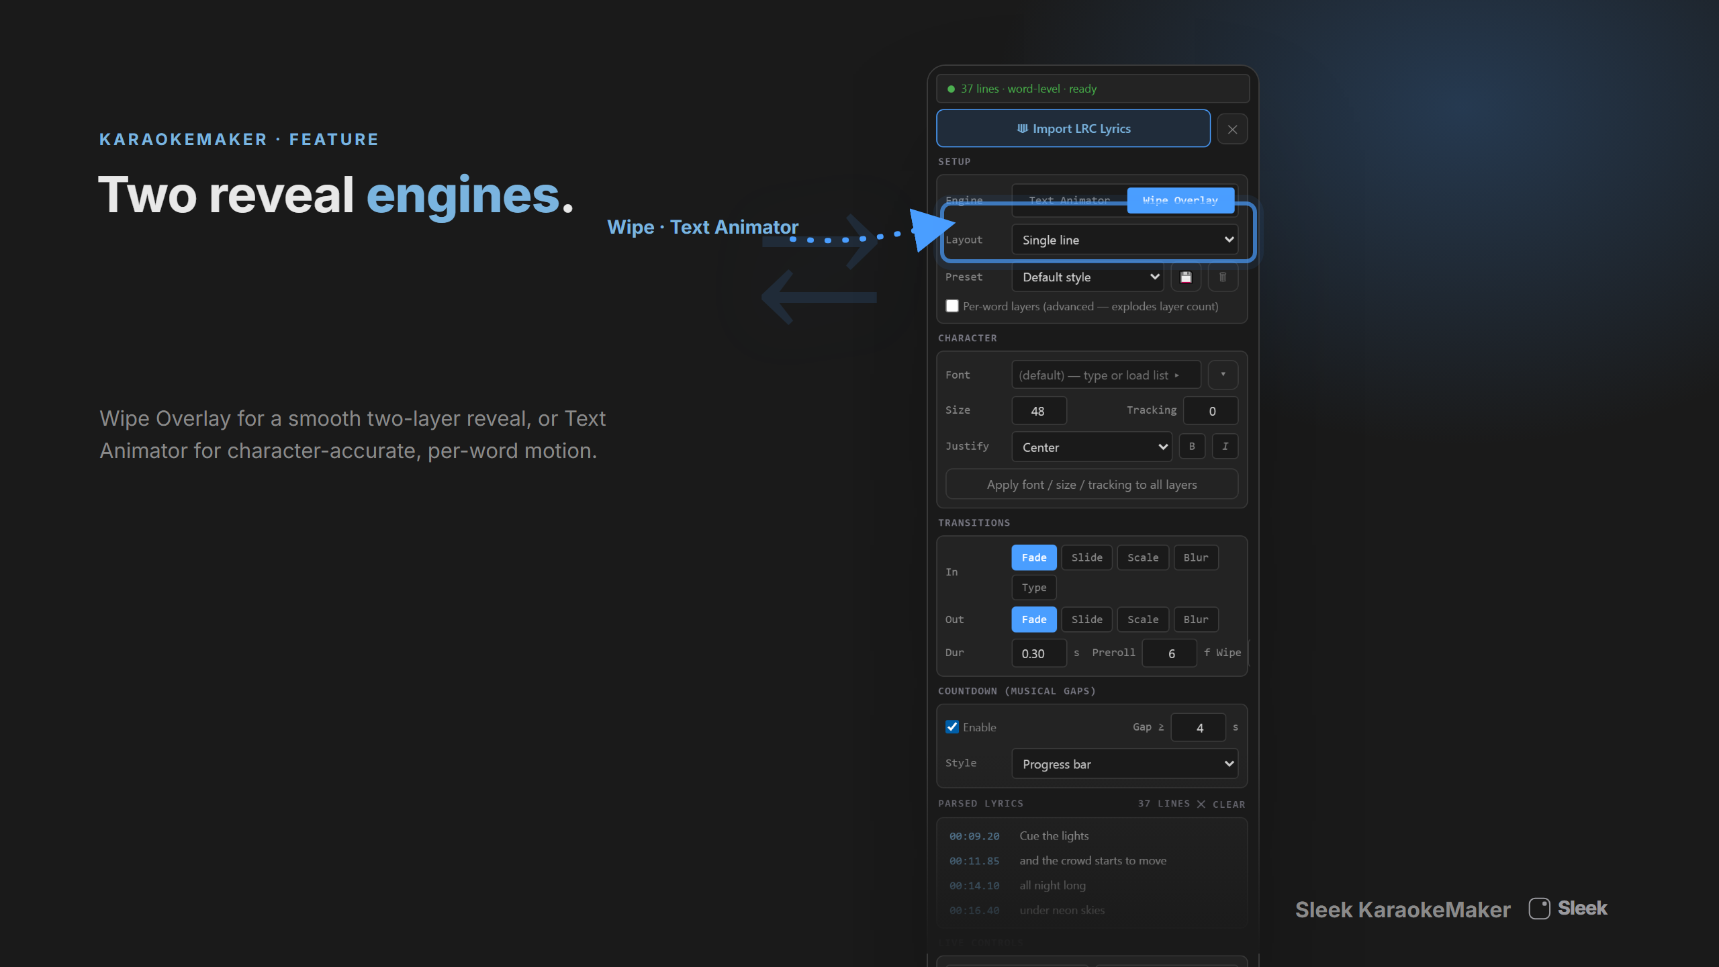Enable the Per-word layers checkbox
This screenshot has width=1719, height=967.
tap(952, 306)
